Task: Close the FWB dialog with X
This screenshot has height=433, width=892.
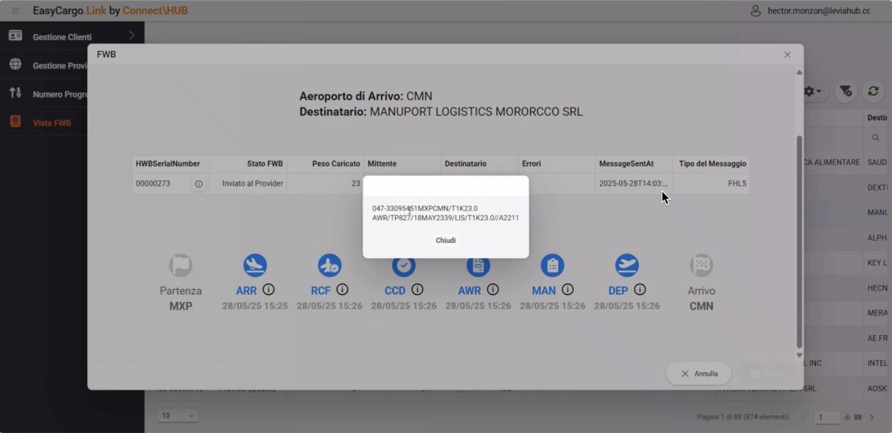Action: pos(787,55)
